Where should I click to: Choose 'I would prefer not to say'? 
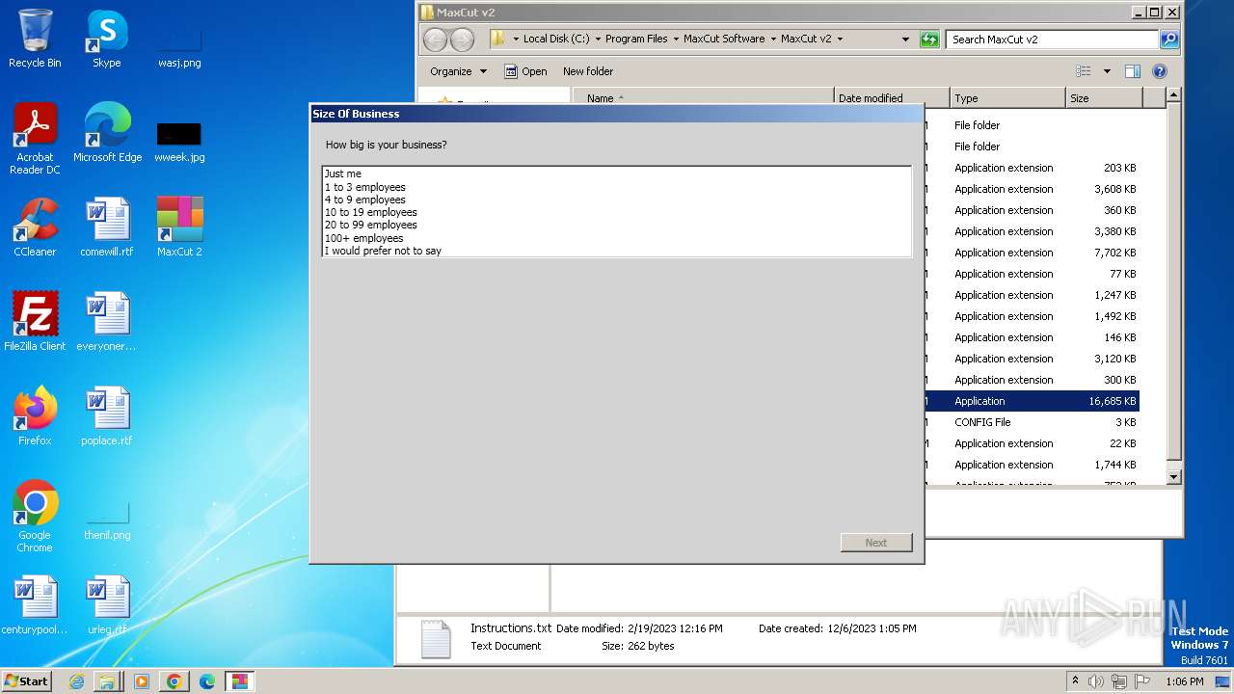pos(616,251)
